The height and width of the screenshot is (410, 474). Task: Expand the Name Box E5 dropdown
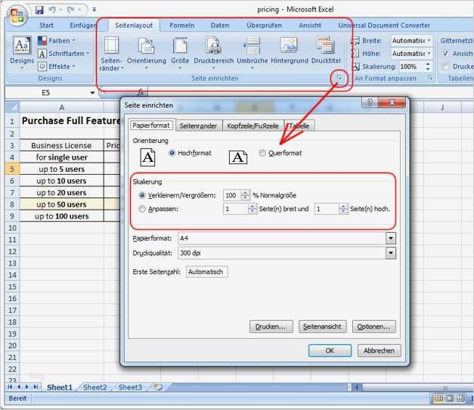coord(92,92)
